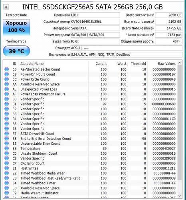
Task: Click the scrollbar down arrow
Action: (179, 196)
